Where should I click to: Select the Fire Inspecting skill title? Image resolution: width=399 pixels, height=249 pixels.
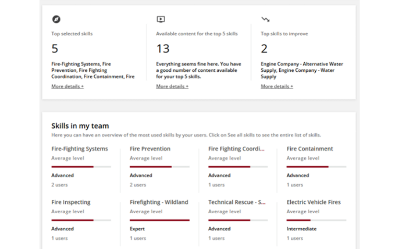(x=71, y=202)
